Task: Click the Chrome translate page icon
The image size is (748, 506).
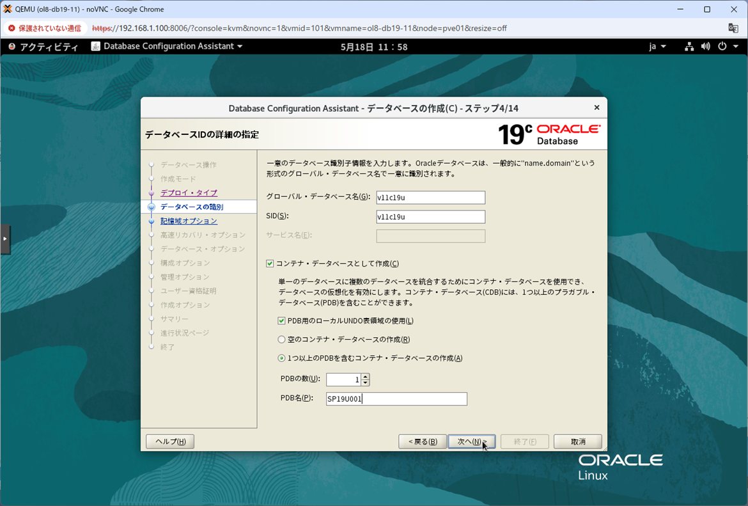Action: tap(733, 28)
